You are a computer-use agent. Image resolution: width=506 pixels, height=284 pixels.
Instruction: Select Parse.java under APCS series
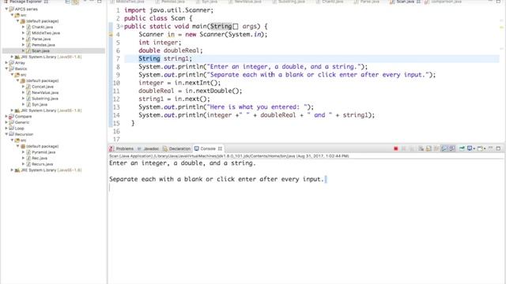41,39
